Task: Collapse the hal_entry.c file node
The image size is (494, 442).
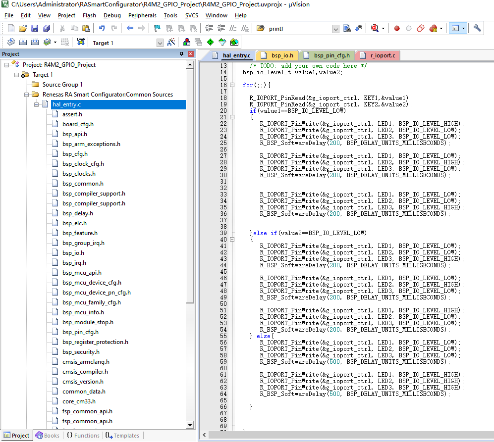Action: 37,104
